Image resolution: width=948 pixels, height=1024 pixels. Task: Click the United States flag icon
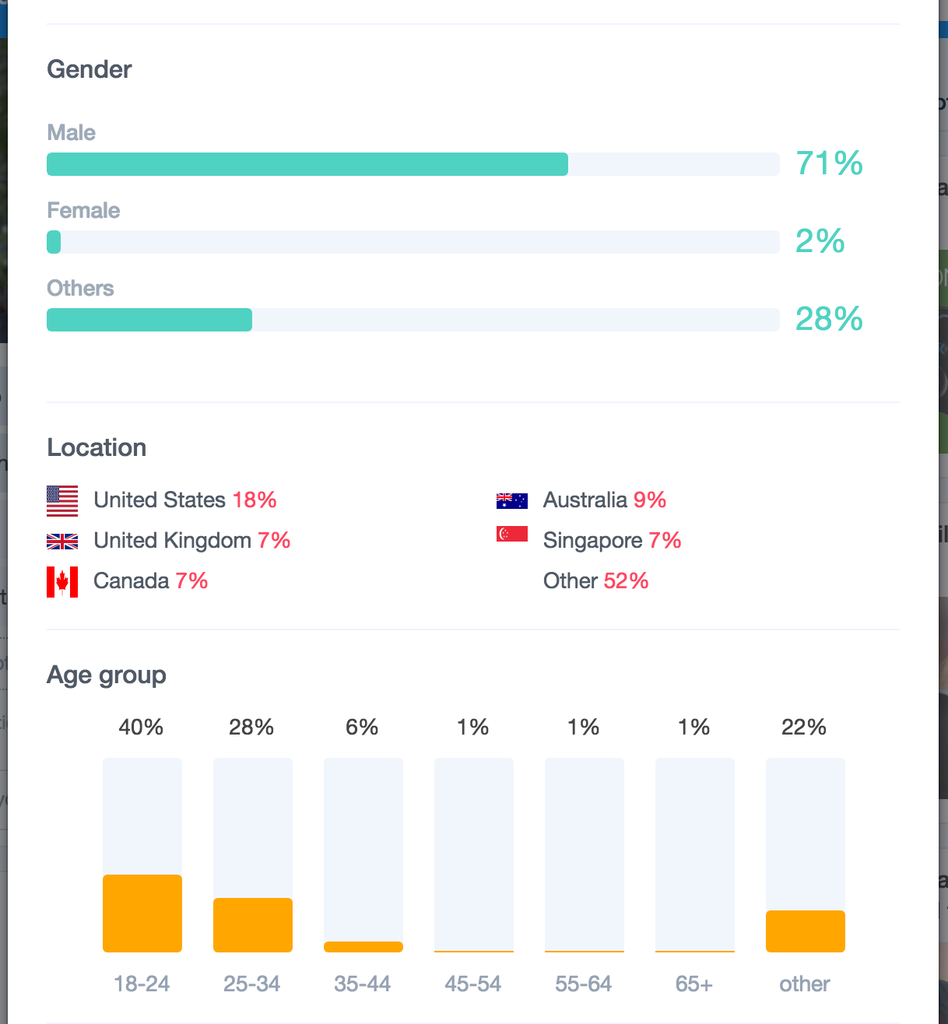click(62, 500)
